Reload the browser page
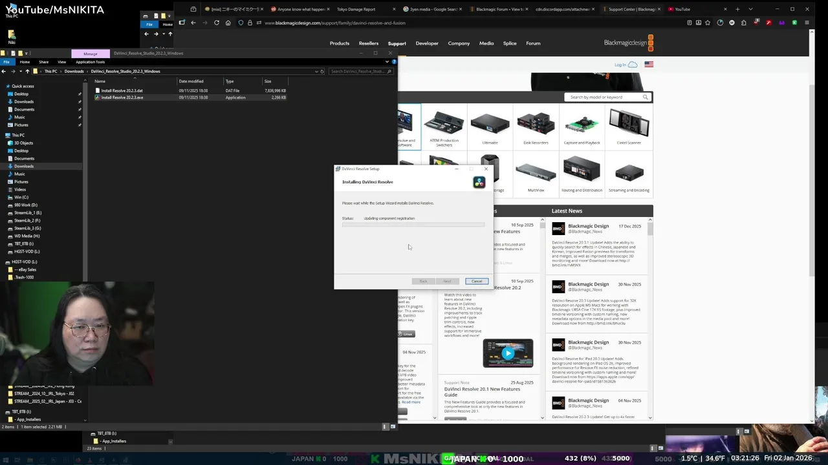 (216, 23)
